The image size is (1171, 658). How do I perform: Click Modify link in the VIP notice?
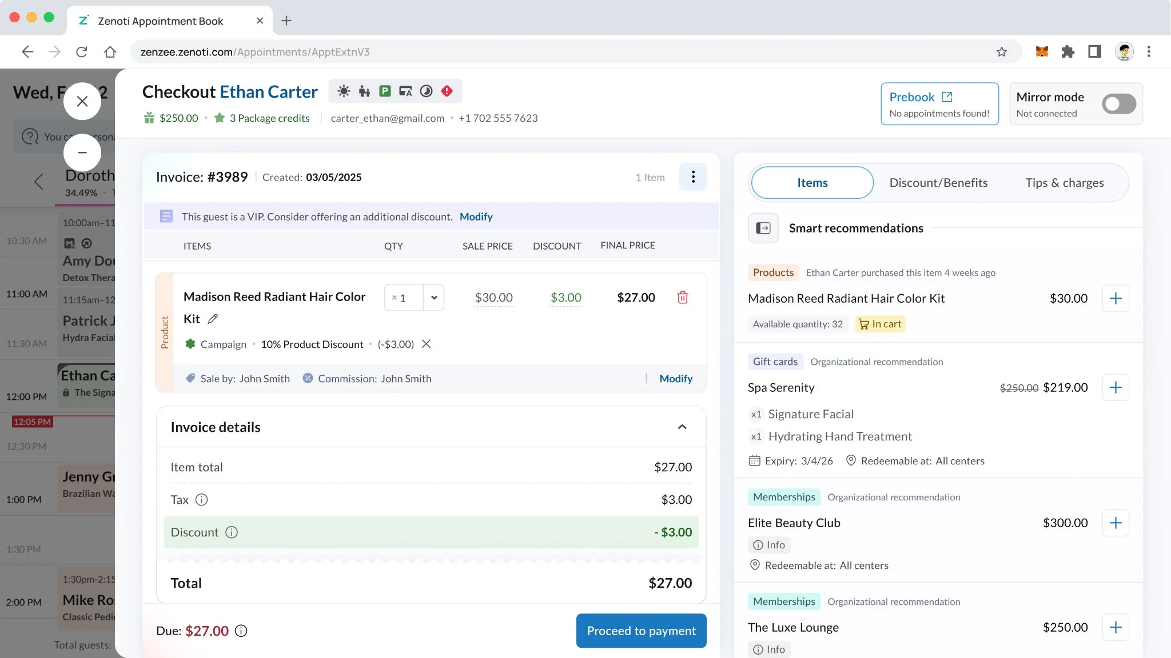tap(476, 216)
